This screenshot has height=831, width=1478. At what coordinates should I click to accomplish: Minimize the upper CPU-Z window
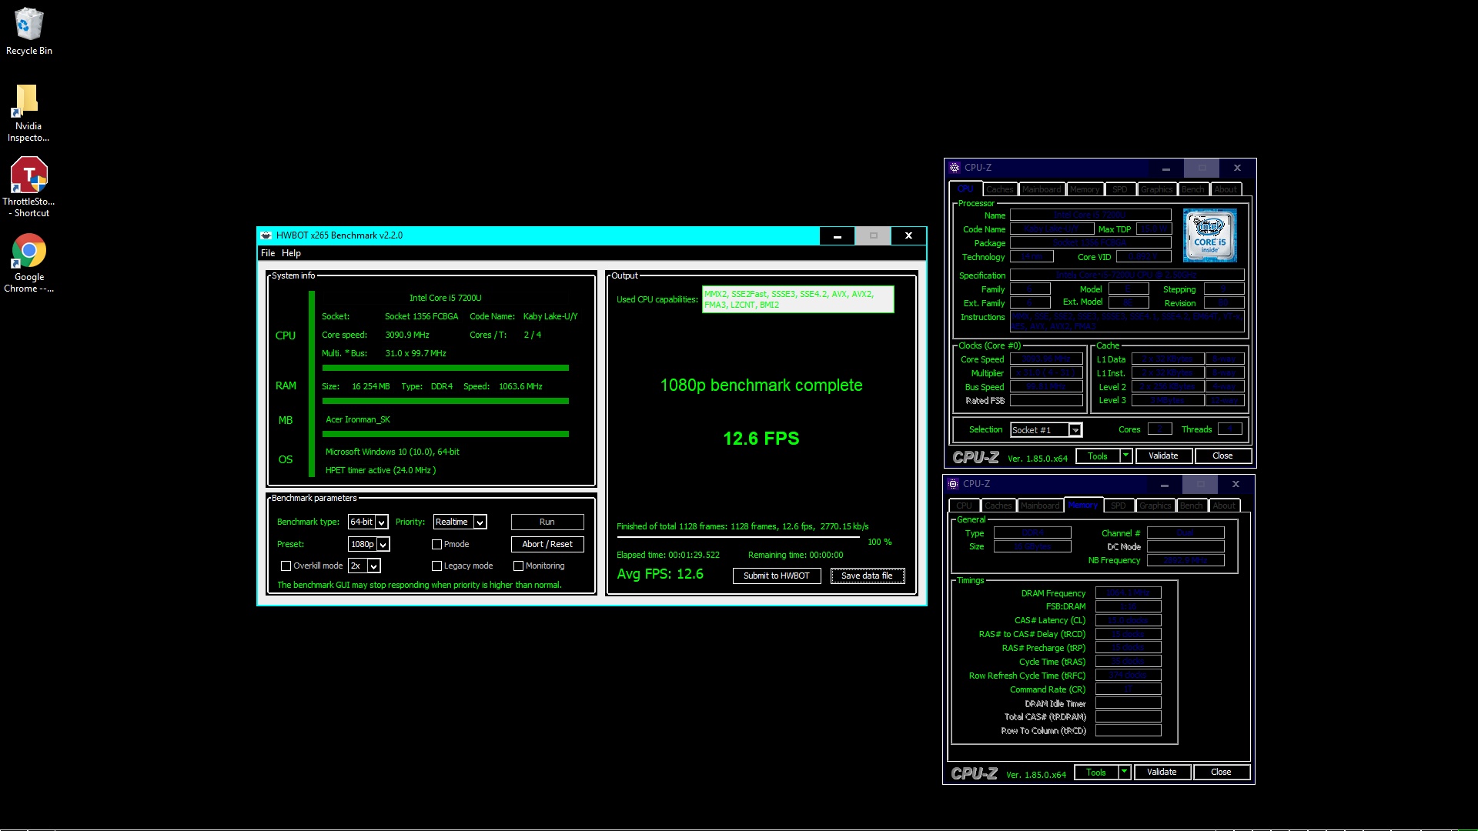pyautogui.click(x=1166, y=168)
